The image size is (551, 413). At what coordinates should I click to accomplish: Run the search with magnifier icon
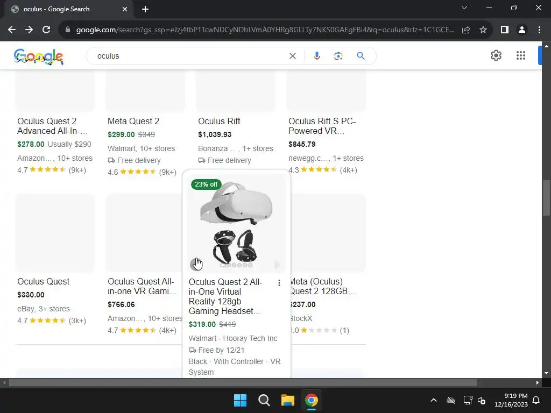coord(361,56)
